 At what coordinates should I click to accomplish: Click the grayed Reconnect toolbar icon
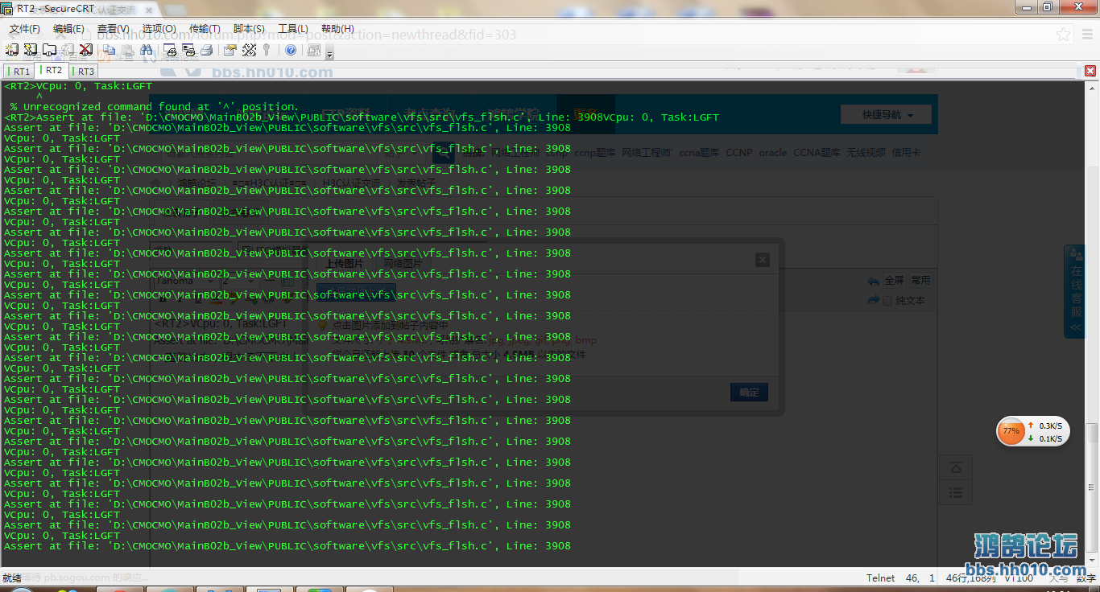click(68, 50)
